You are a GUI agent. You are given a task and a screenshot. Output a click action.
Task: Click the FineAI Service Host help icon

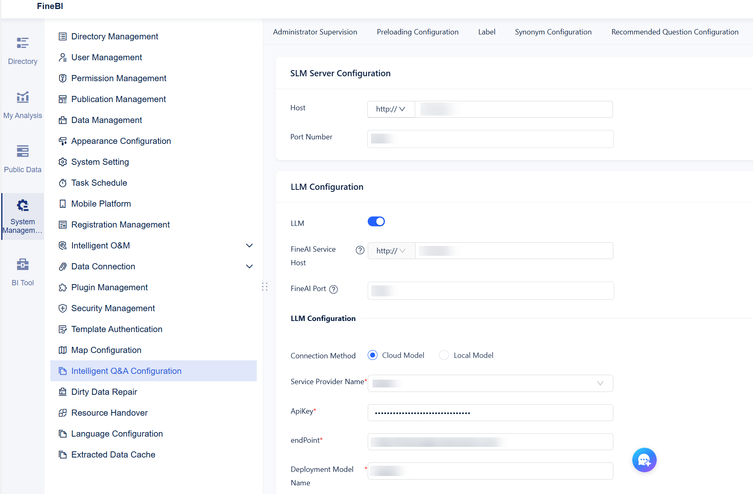[360, 250]
